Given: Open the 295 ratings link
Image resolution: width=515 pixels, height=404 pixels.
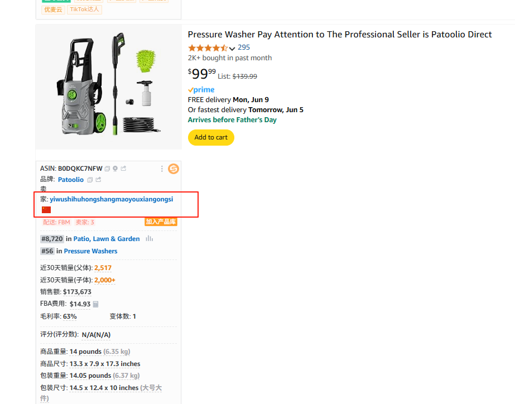Looking at the screenshot, I should [244, 47].
